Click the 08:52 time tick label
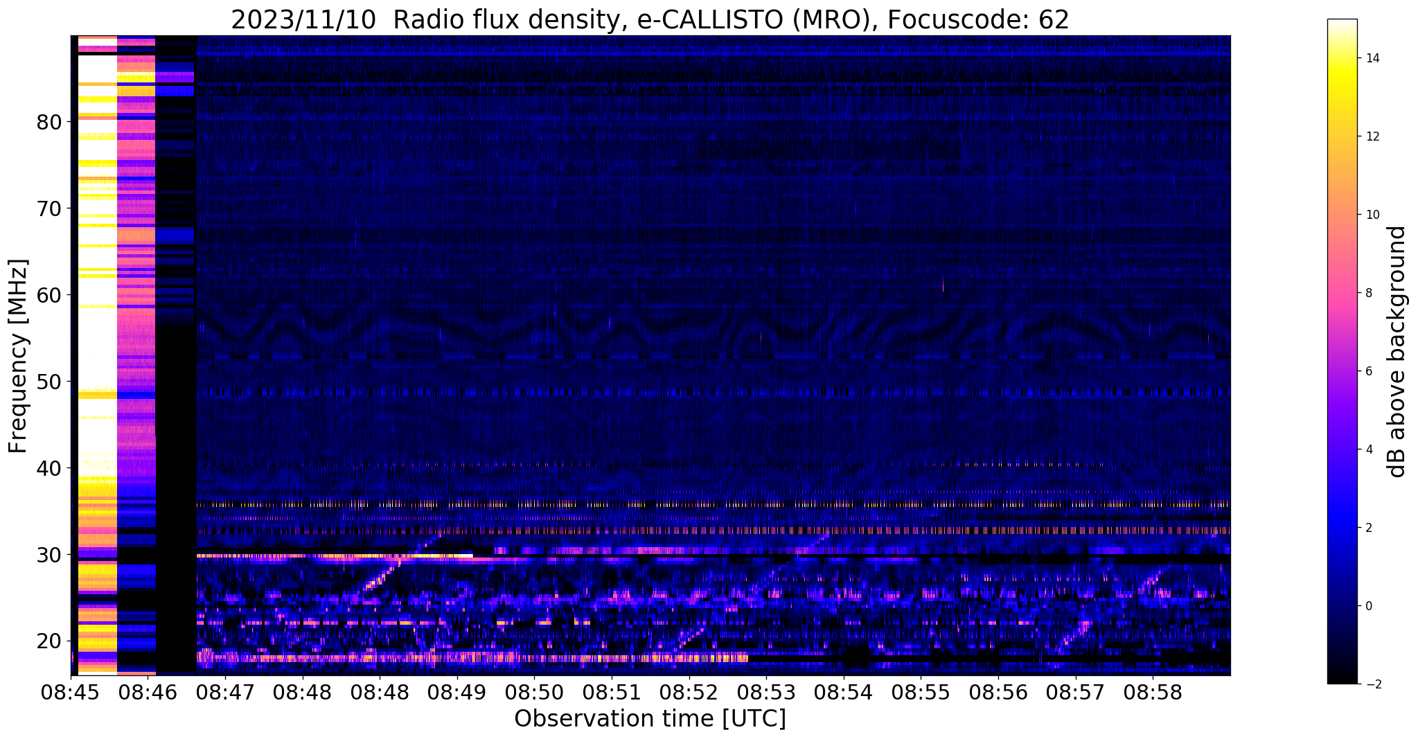Viewport: 1418px width, 739px height. point(689,693)
